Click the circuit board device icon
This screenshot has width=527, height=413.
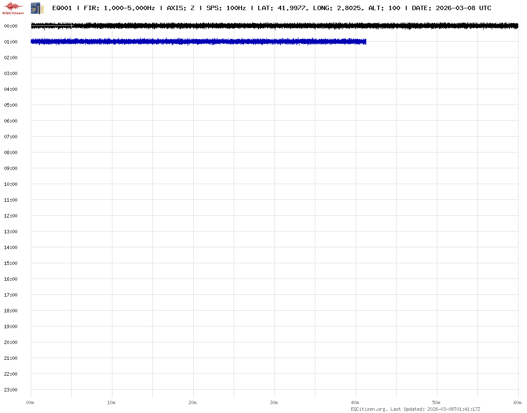tap(37, 7)
